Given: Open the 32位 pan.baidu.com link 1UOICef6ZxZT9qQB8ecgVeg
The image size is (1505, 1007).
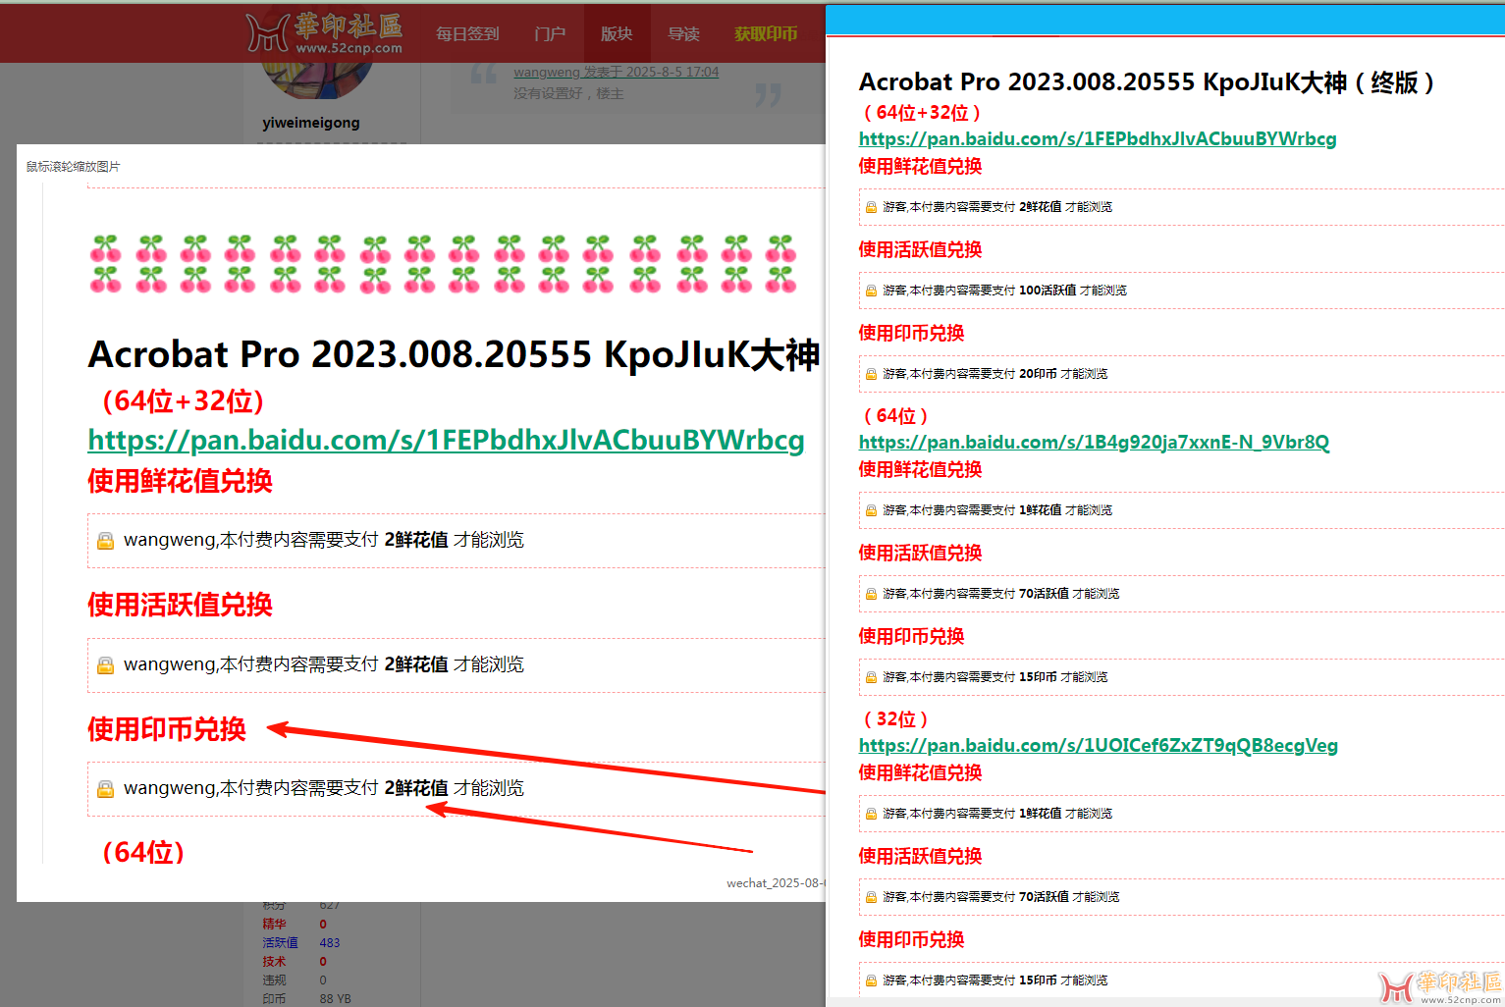Looking at the screenshot, I should (1099, 745).
